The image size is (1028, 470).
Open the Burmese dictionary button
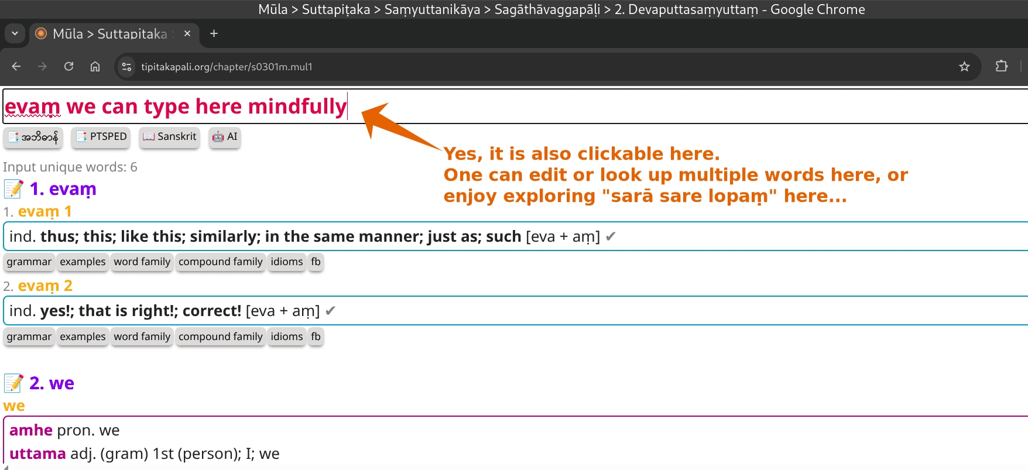(33, 137)
